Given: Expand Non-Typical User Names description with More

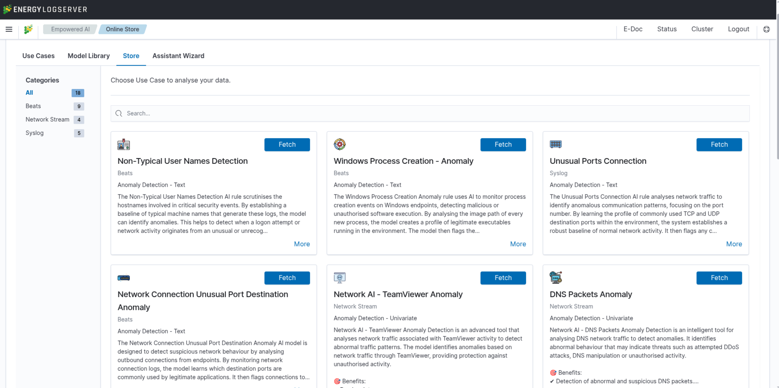Looking at the screenshot, I should [302, 244].
